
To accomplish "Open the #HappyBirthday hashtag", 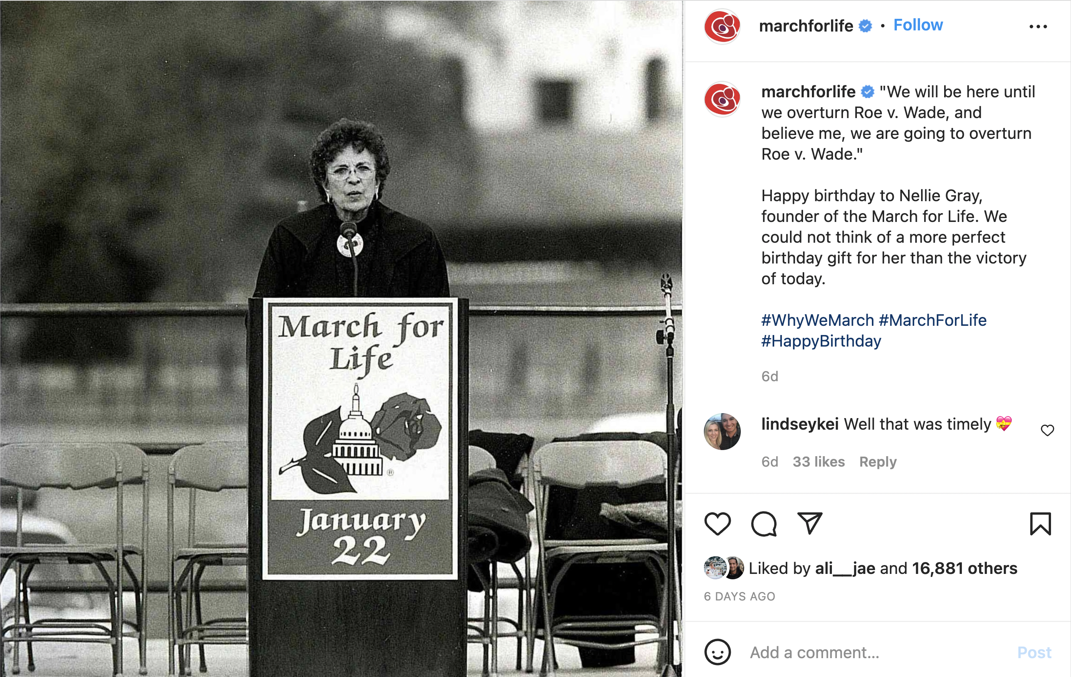I will pyautogui.click(x=821, y=341).
